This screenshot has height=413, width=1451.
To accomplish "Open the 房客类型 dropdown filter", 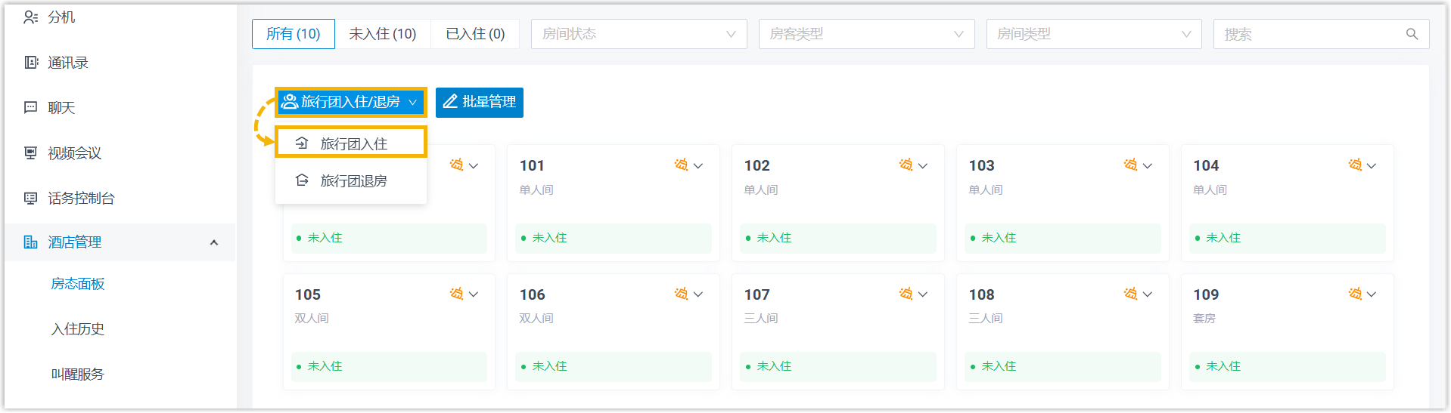I will coord(866,34).
